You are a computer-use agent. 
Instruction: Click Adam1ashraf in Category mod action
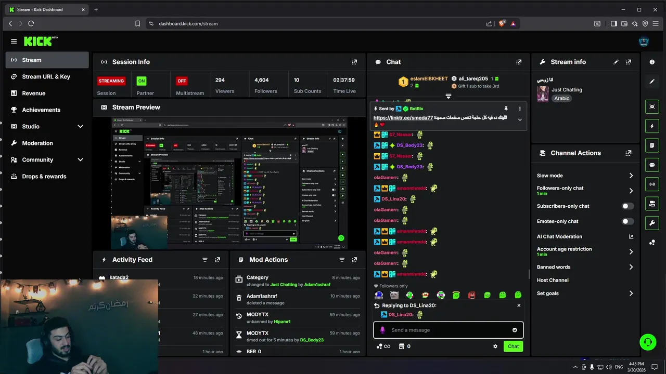point(317,285)
